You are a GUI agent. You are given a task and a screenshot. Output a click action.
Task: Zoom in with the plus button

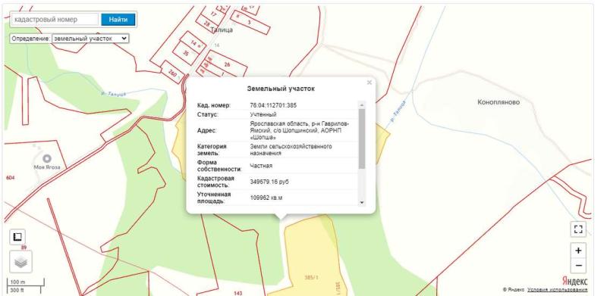point(578,251)
